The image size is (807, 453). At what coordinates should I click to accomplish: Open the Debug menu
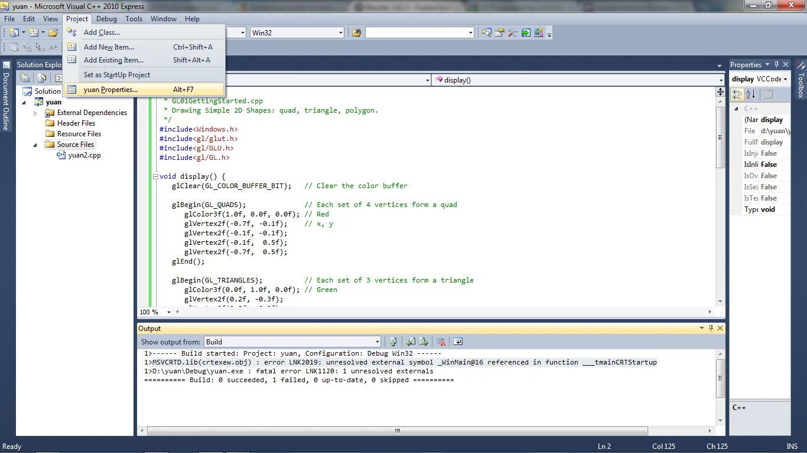106,19
